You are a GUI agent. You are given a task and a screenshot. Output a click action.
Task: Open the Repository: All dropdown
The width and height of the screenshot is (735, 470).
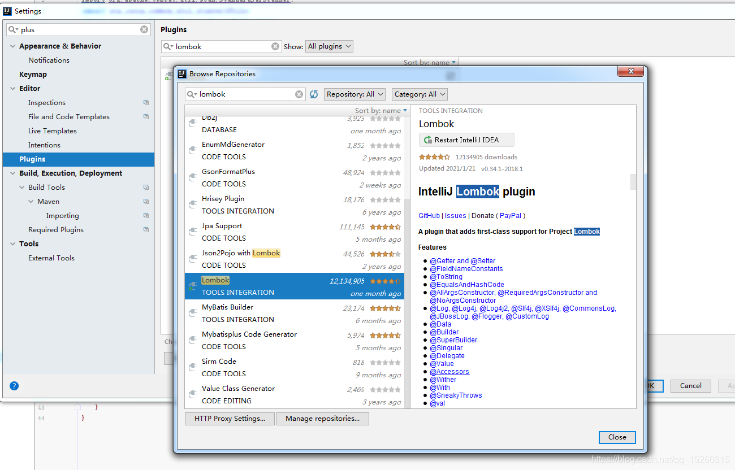point(354,94)
